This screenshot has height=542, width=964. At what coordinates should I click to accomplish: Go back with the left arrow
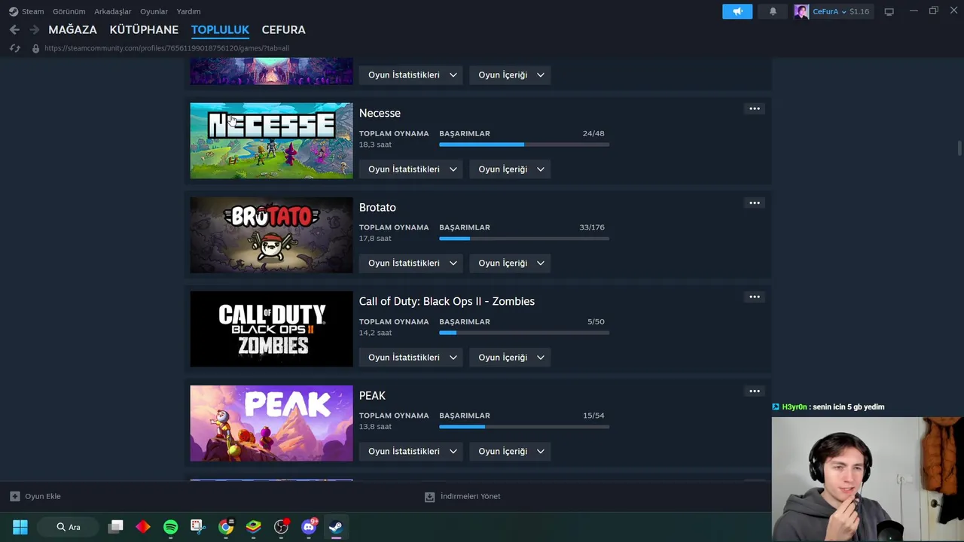point(14,29)
